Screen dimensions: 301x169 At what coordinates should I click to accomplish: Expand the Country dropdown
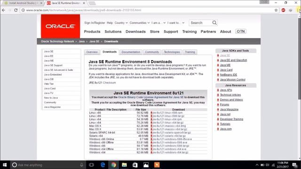point(121,23)
